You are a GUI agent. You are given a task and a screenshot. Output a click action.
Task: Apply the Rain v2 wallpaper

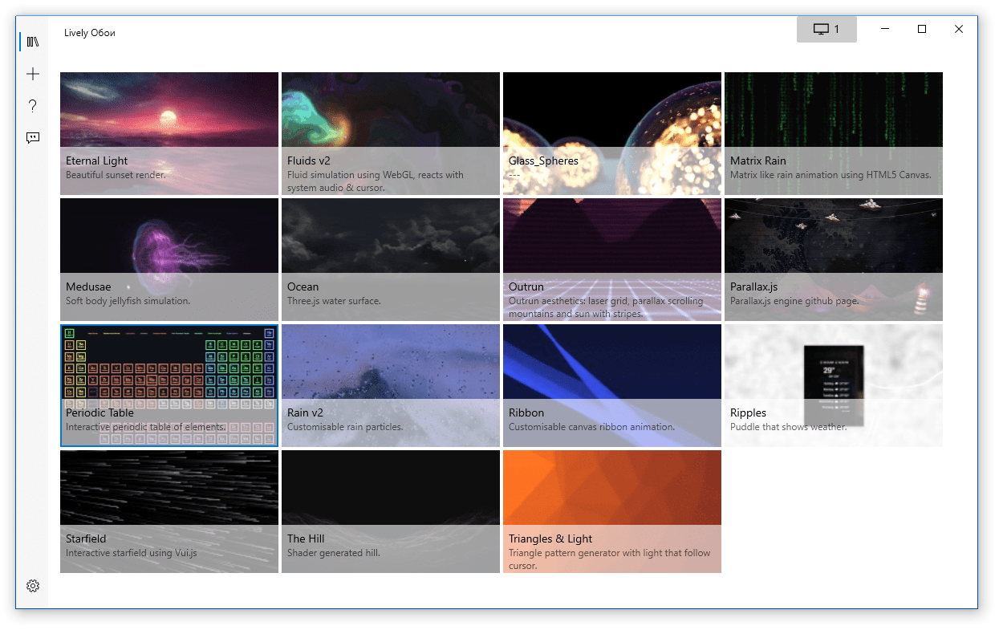(x=391, y=384)
